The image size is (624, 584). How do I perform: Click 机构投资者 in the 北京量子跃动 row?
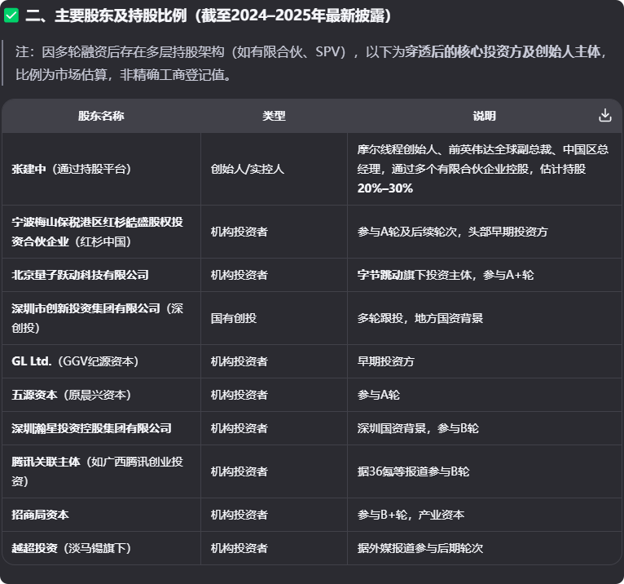(239, 275)
